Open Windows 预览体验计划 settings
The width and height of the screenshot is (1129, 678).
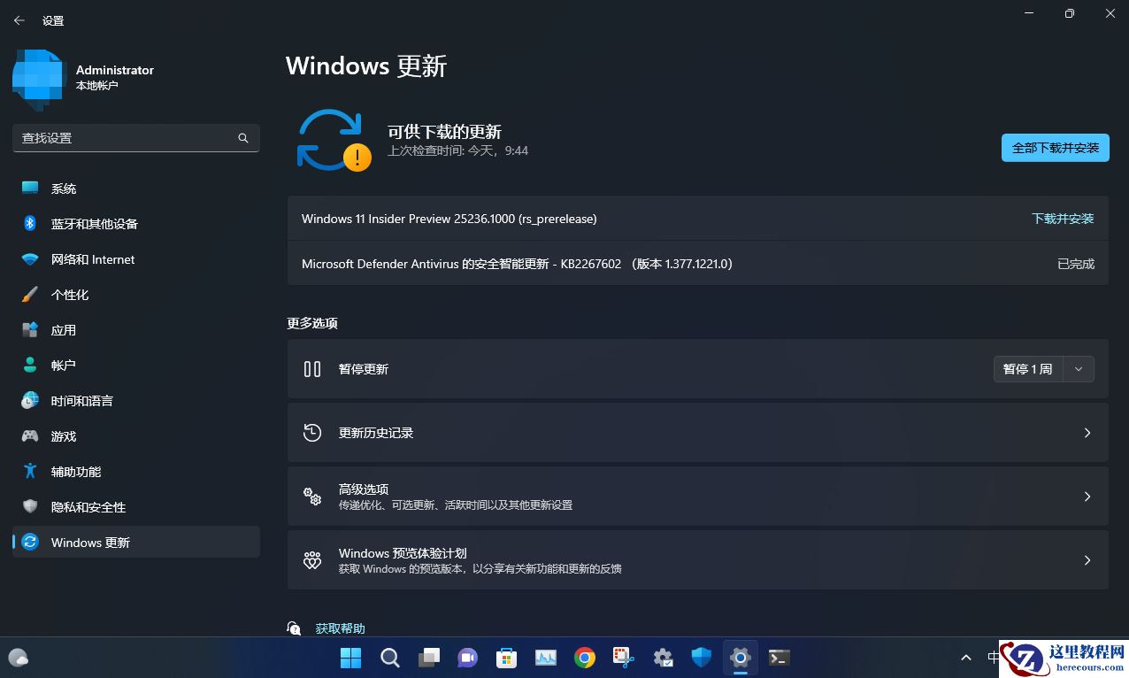click(698, 559)
